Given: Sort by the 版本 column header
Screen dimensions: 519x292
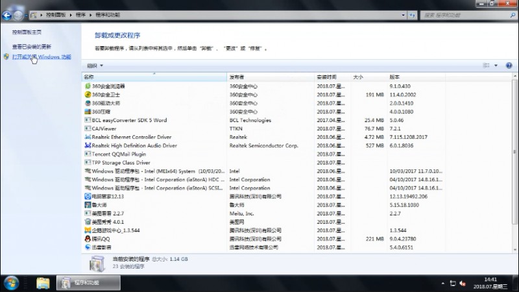Looking at the screenshot, I should click(x=416, y=77).
